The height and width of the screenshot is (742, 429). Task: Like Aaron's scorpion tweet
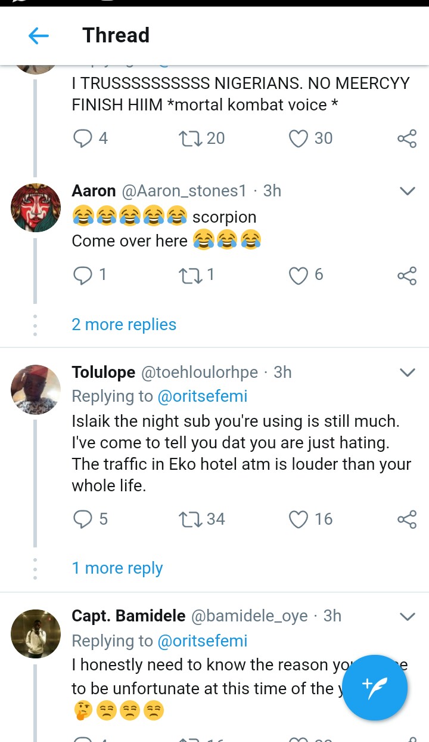click(x=298, y=275)
